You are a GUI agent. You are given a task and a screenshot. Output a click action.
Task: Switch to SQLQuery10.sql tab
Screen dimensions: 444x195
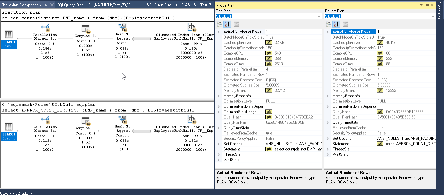[93, 5]
